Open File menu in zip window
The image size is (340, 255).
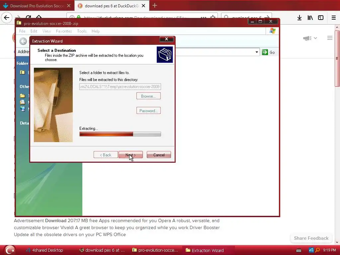(x=22, y=31)
